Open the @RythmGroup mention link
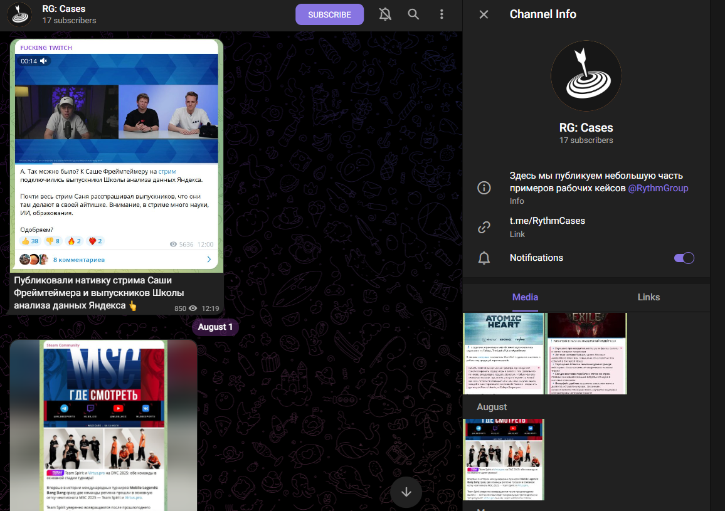The width and height of the screenshot is (725, 511). point(658,188)
